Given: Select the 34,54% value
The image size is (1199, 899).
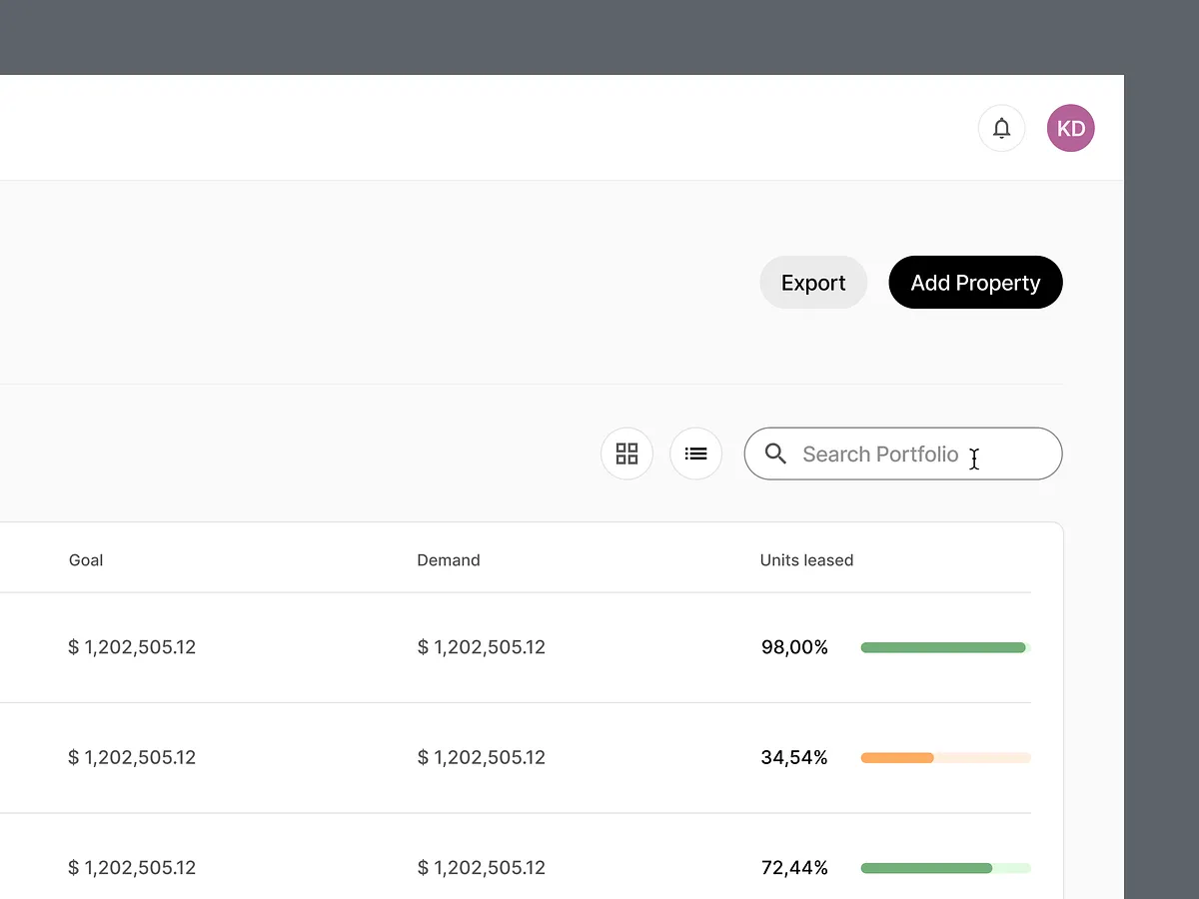Looking at the screenshot, I should click(794, 757).
